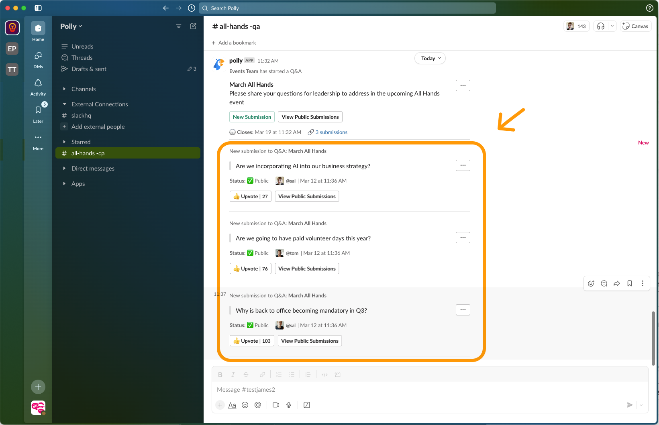Add emoji reaction from message hover toolbar

(591, 283)
